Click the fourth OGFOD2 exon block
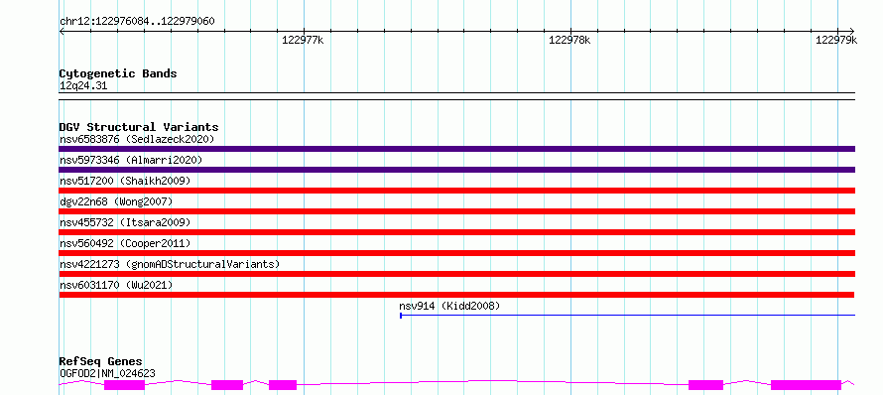The height and width of the screenshot is (395, 883). [x=705, y=385]
